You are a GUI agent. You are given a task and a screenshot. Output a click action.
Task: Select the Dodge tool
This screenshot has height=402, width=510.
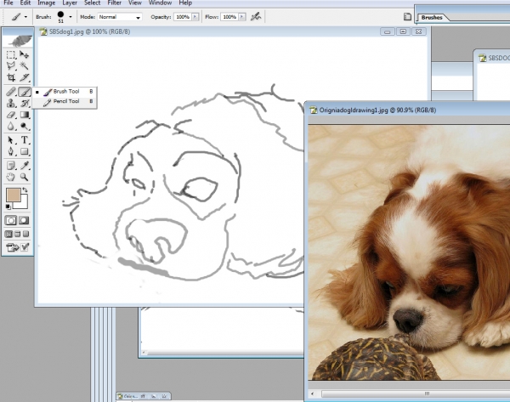tap(24, 126)
